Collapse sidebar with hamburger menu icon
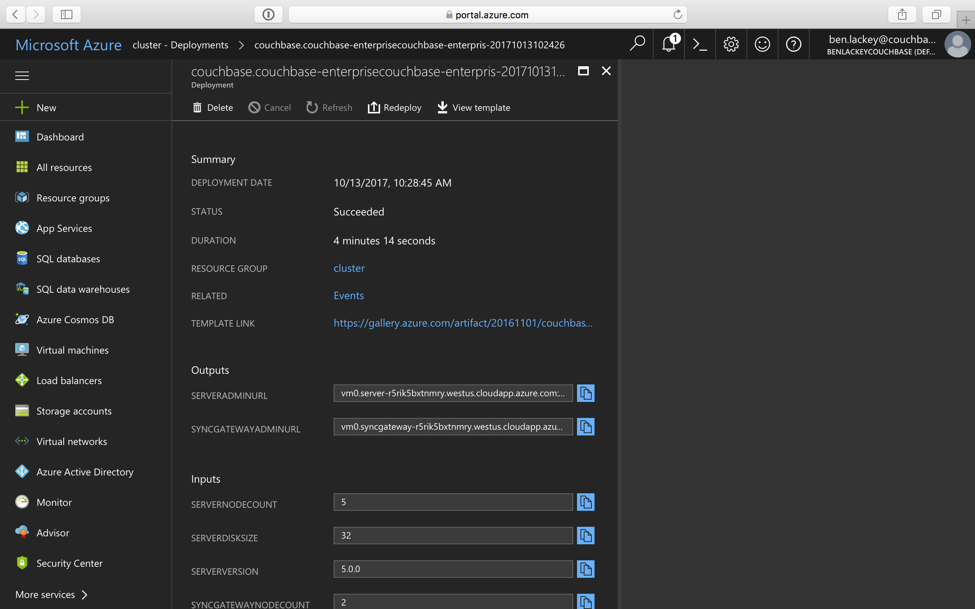 coord(22,75)
